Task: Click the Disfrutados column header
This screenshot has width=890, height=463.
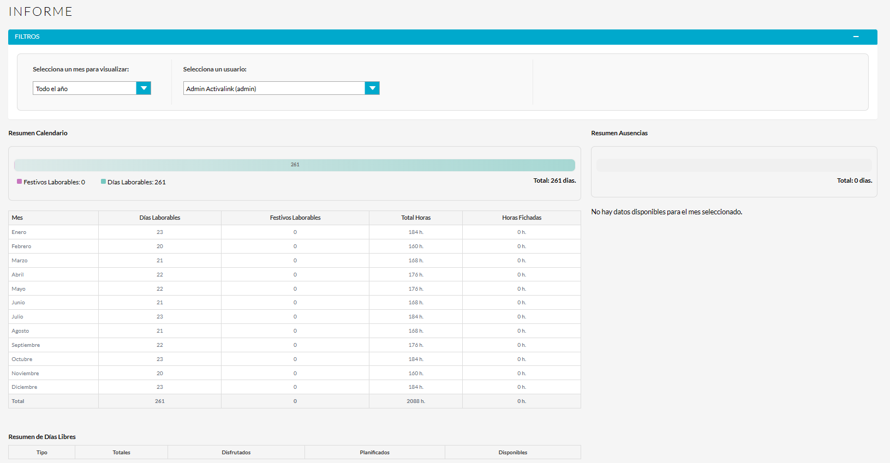Action: pyautogui.click(x=236, y=453)
